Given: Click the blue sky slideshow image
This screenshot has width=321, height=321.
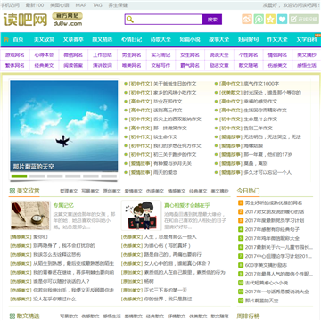Looking at the screenshot, I should [64, 126].
